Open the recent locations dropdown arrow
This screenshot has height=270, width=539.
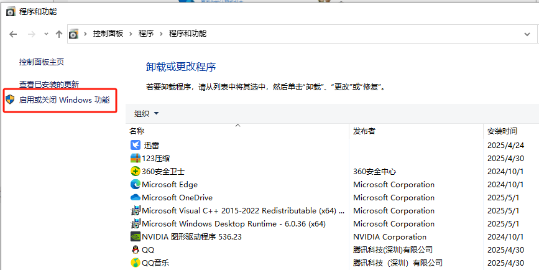click(47, 34)
